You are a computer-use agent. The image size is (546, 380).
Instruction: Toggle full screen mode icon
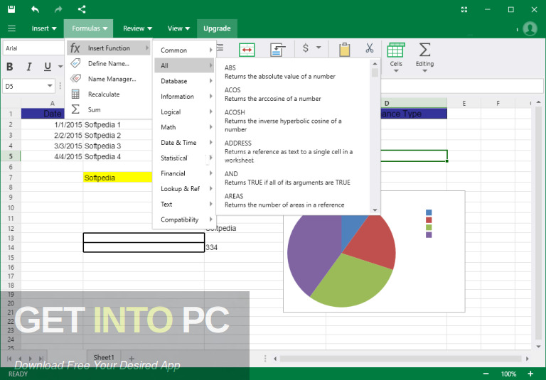[x=464, y=10]
